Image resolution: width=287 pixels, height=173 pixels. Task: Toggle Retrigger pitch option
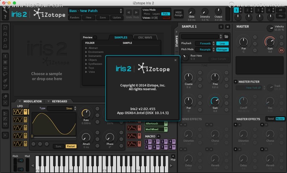point(222,50)
